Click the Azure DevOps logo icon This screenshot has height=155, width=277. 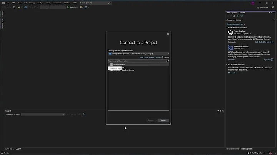(230, 32)
